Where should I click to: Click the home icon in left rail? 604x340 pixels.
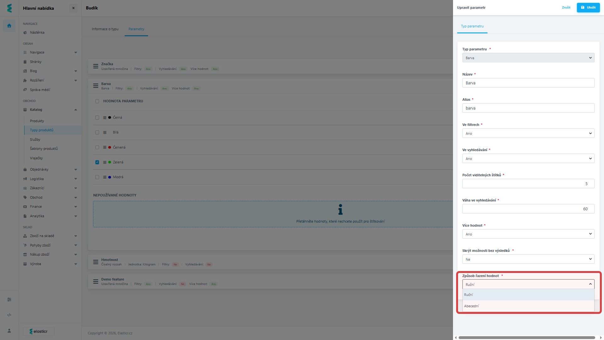(x=9, y=26)
